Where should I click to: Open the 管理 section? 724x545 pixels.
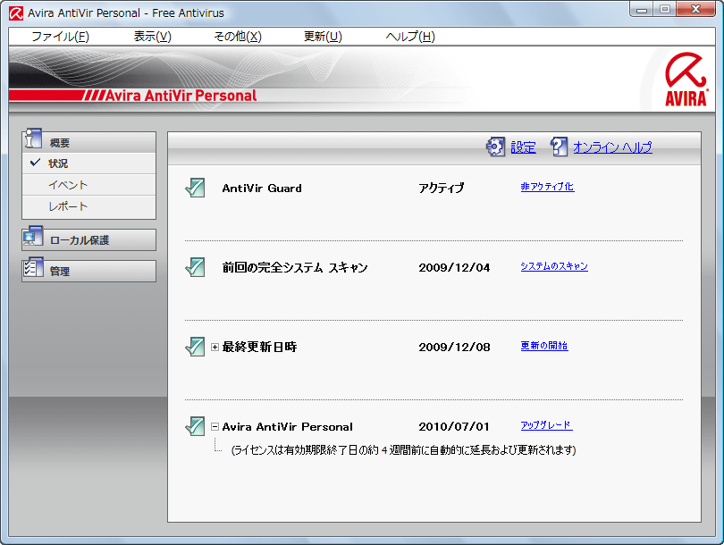(x=88, y=272)
